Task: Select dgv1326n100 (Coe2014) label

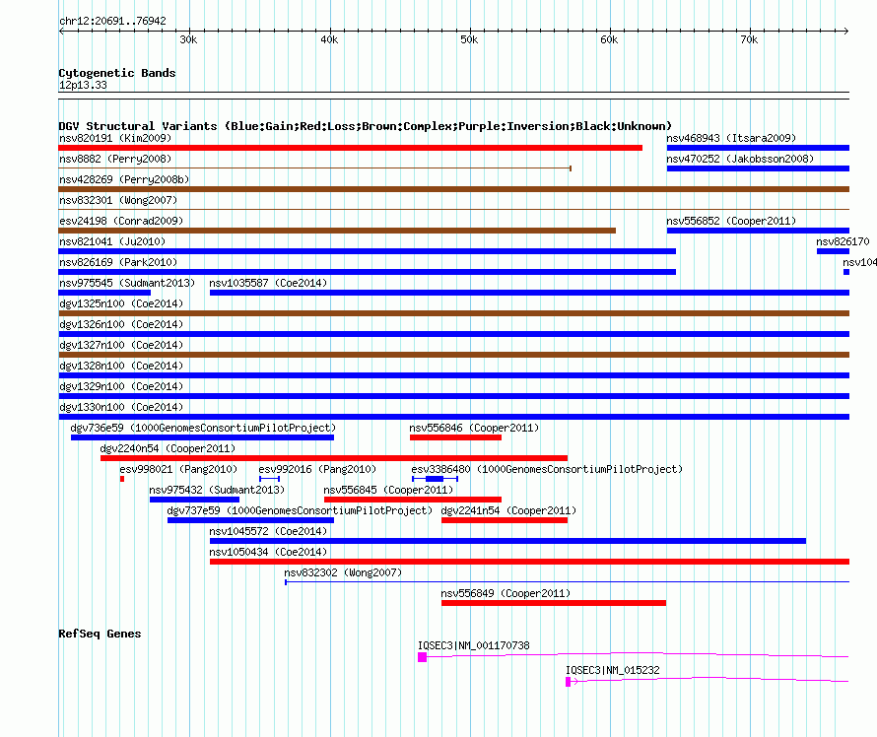Action: click(x=121, y=324)
